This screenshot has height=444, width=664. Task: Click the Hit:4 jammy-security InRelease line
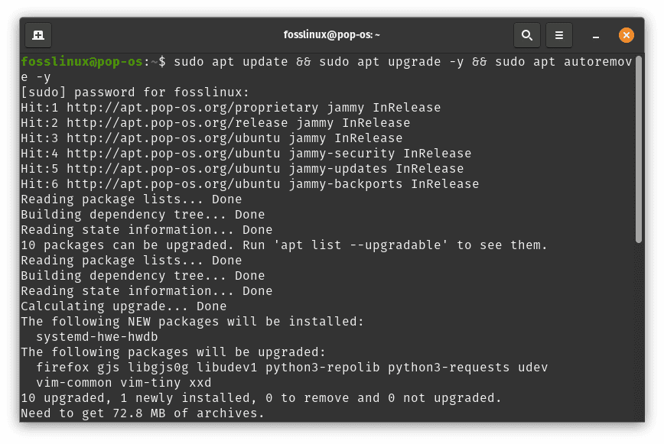pos(246,153)
